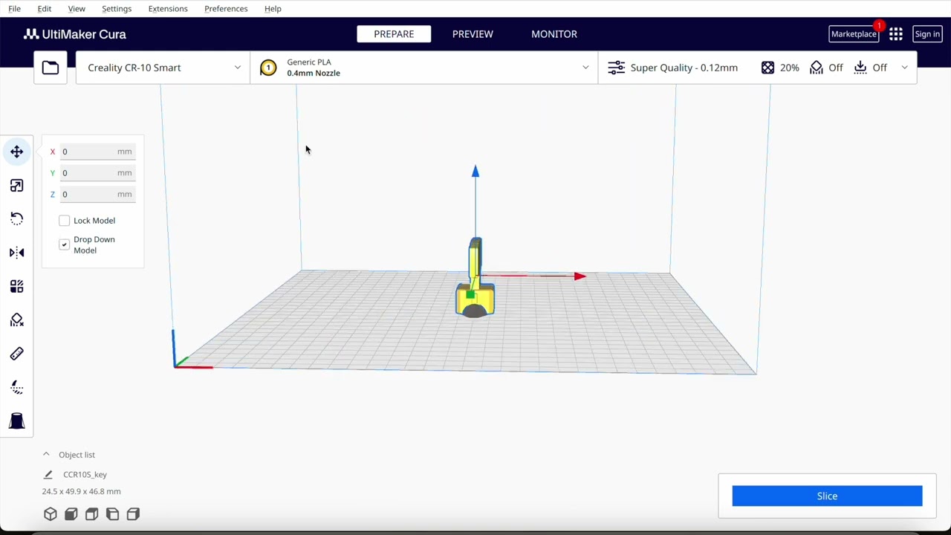Screen dimensions: 951x535
Task: Enable Lock Model checkbox
Action: pos(65,221)
